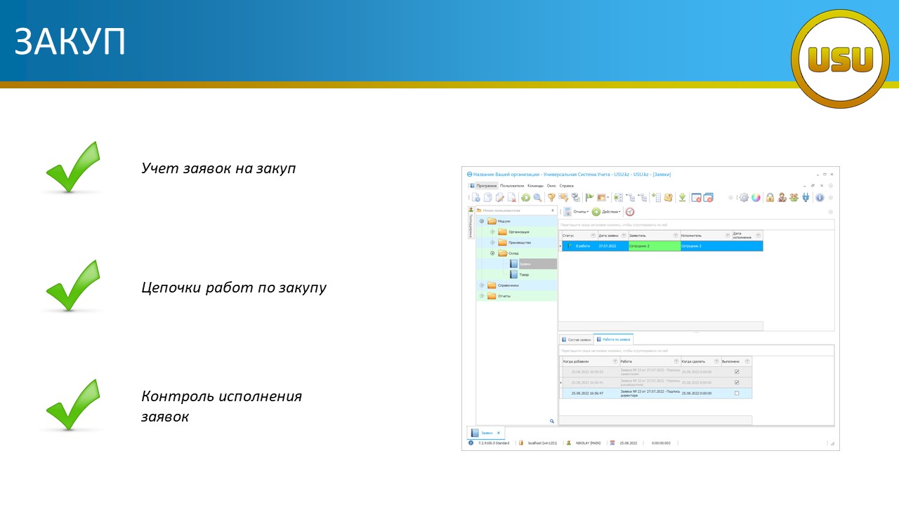
Task: Click the status bar user icon by NIKOLAY
Action: pyautogui.click(x=569, y=443)
